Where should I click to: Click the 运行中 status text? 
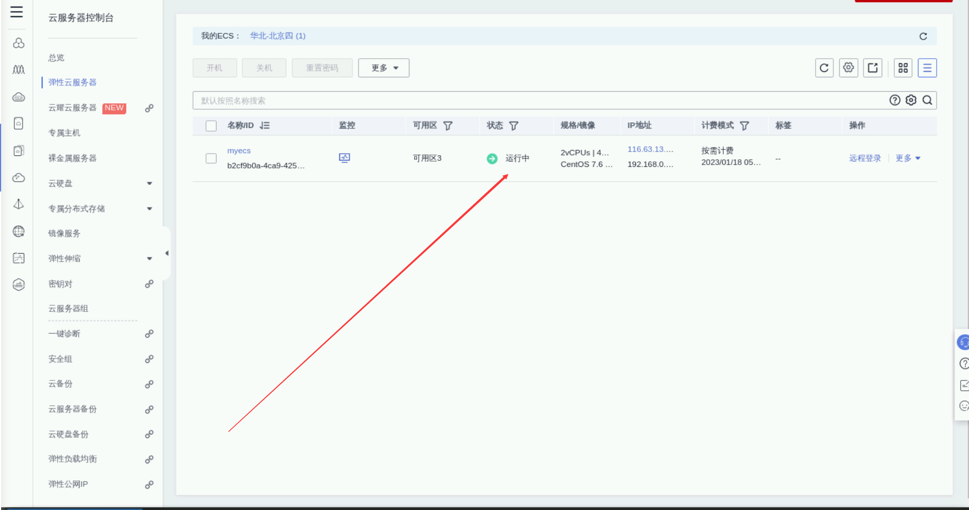coord(518,158)
